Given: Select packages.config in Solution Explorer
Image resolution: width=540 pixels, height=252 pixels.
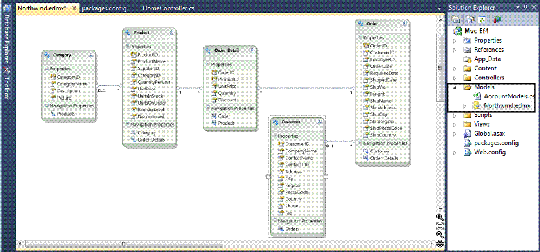Looking at the screenshot, I should [x=496, y=143].
